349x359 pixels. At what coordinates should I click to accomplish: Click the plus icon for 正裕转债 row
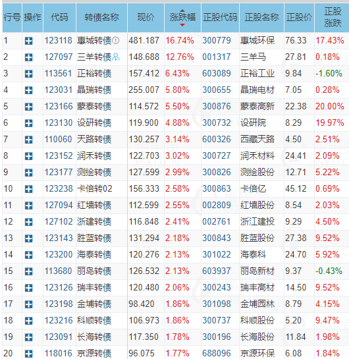point(28,74)
